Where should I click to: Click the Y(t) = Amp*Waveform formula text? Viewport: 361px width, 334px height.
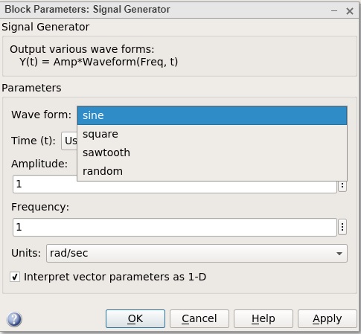tap(99, 62)
